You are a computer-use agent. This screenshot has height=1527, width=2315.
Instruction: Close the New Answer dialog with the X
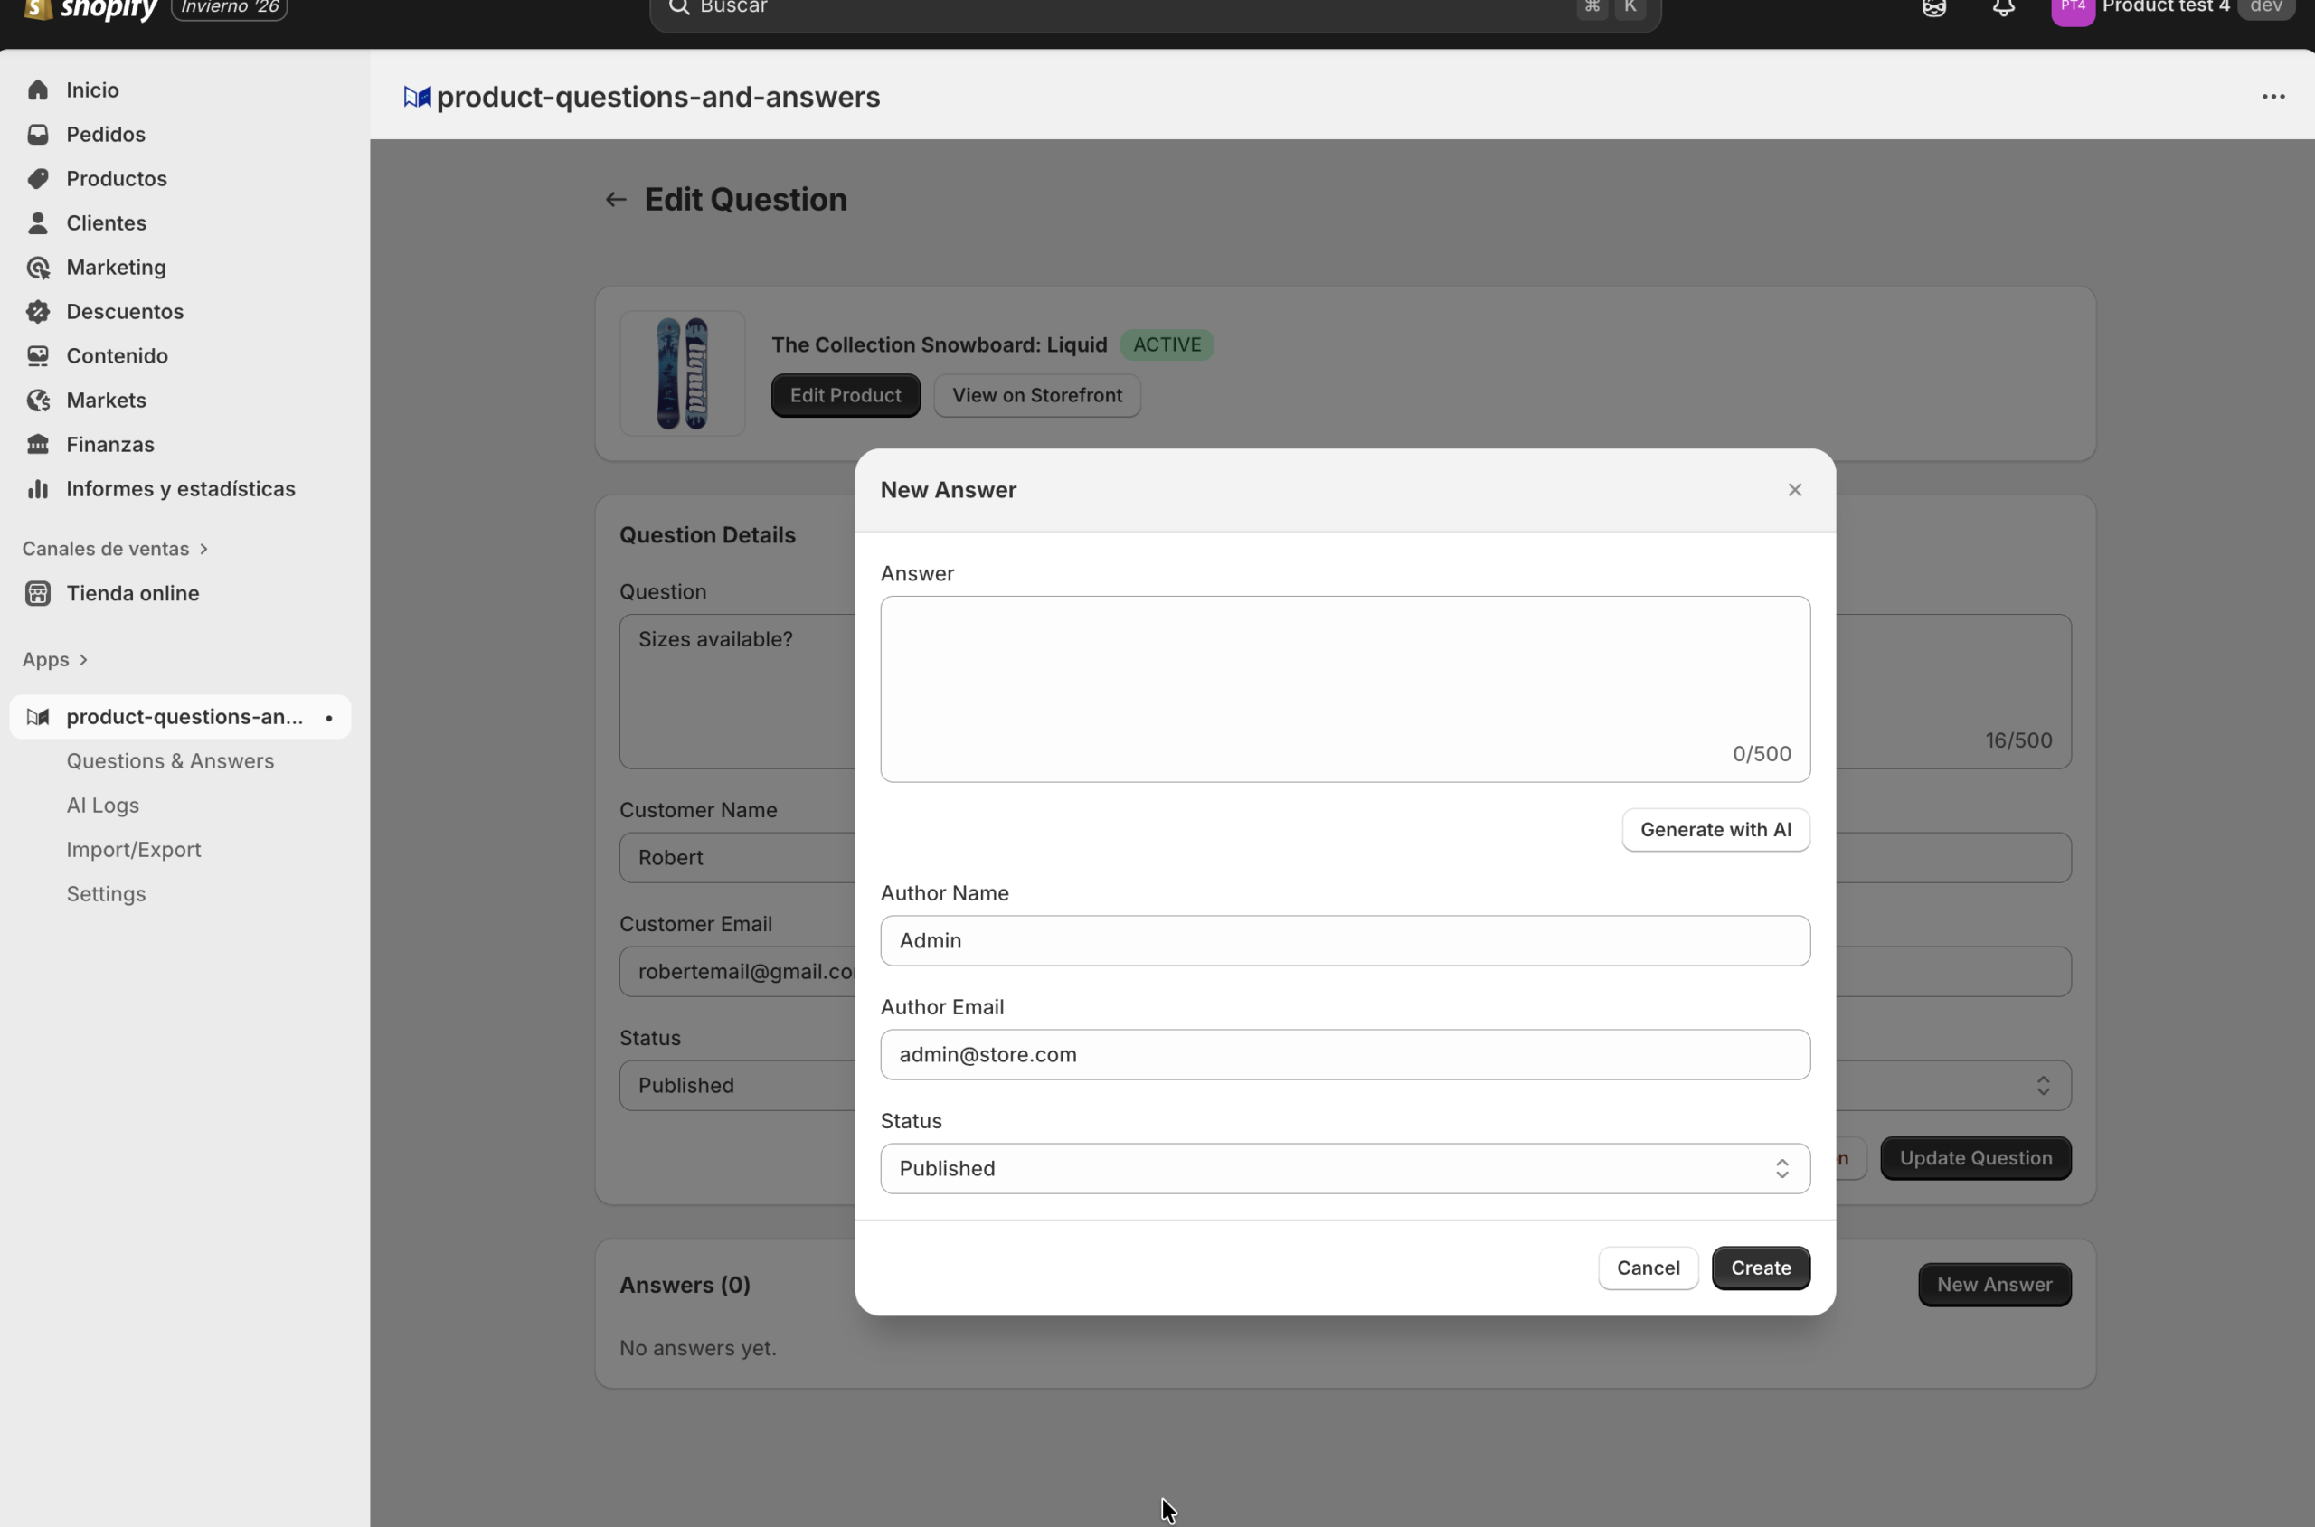point(1794,490)
